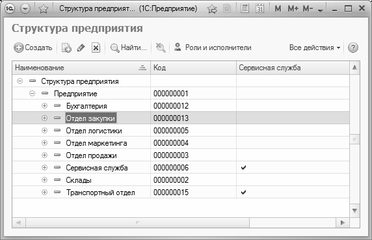Click the Сервисная служба column header
This screenshot has width=372, height=240.
(x=293, y=68)
